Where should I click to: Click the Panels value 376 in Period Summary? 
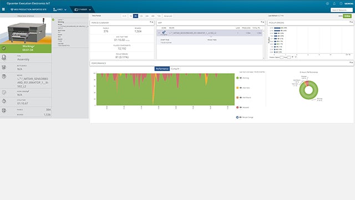click(106, 31)
